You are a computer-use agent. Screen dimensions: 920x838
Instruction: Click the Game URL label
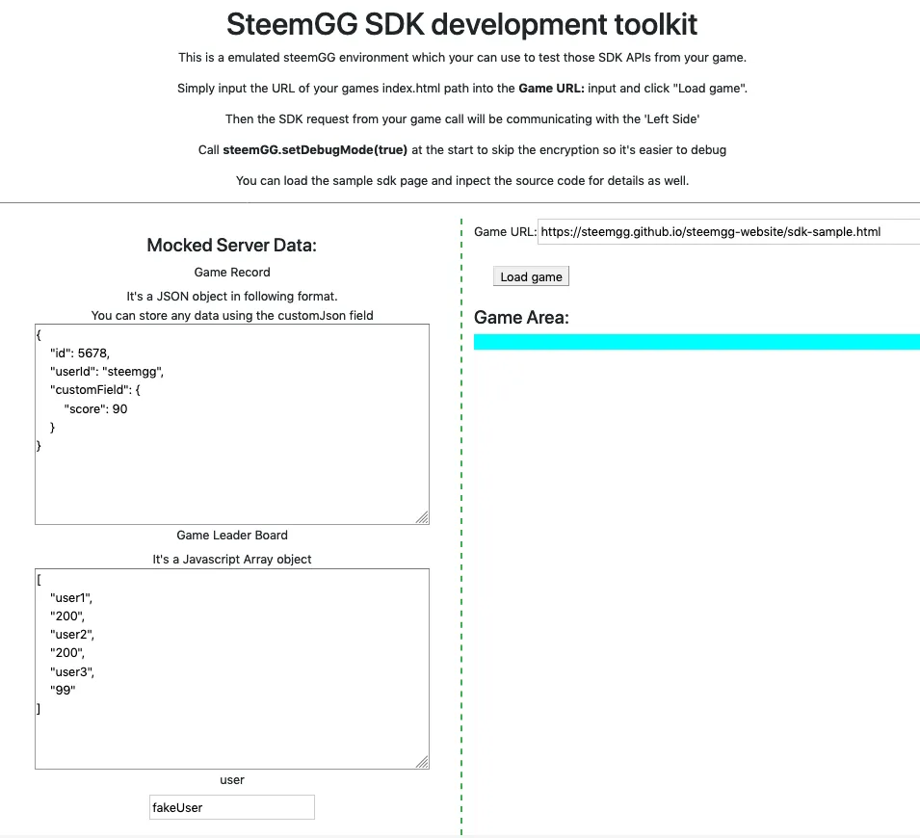tap(505, 232)
